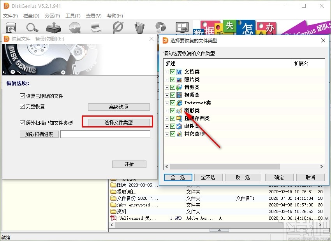Click the PDF icon of the Unlicensed file
The height and width of the screenshot is (241, 331).
113,218
